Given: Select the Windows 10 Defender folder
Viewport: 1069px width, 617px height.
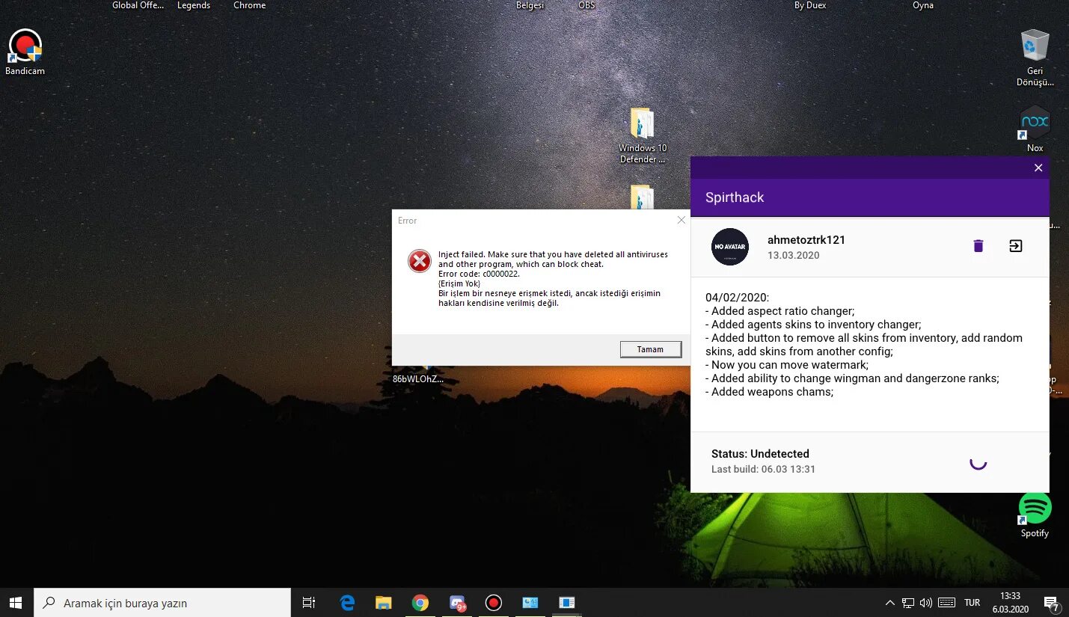Looking at the screenshot, I should tap(643, 135).
